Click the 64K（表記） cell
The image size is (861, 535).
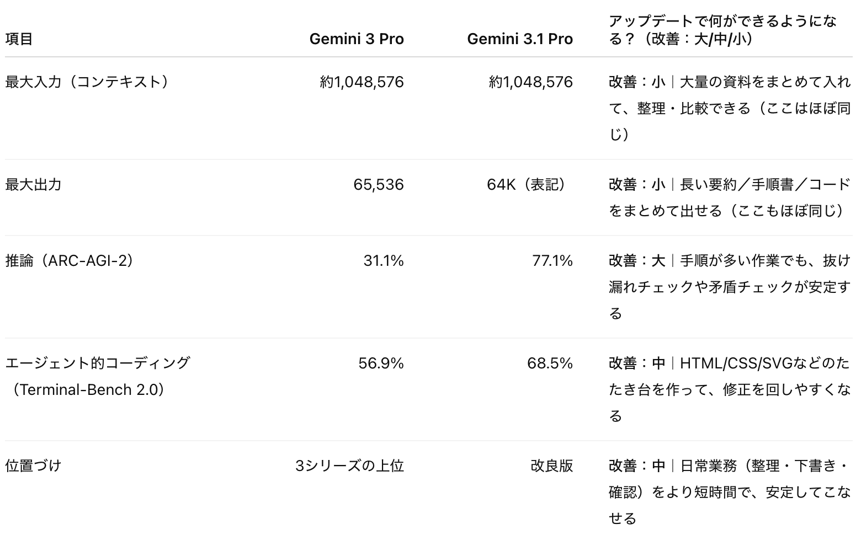point(529,185)
